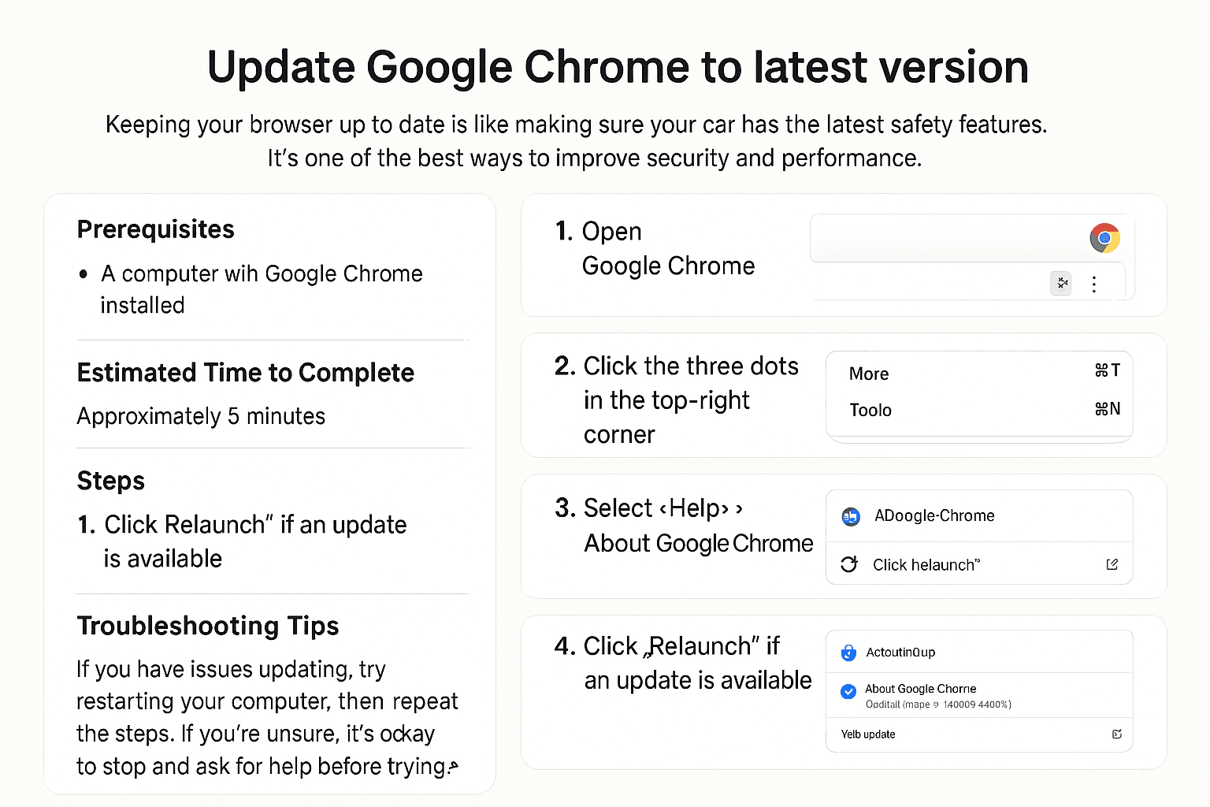The height and width of the screenshot is (807, 1210).
Task: Click the Yelb update link
Action: point(868,734)
